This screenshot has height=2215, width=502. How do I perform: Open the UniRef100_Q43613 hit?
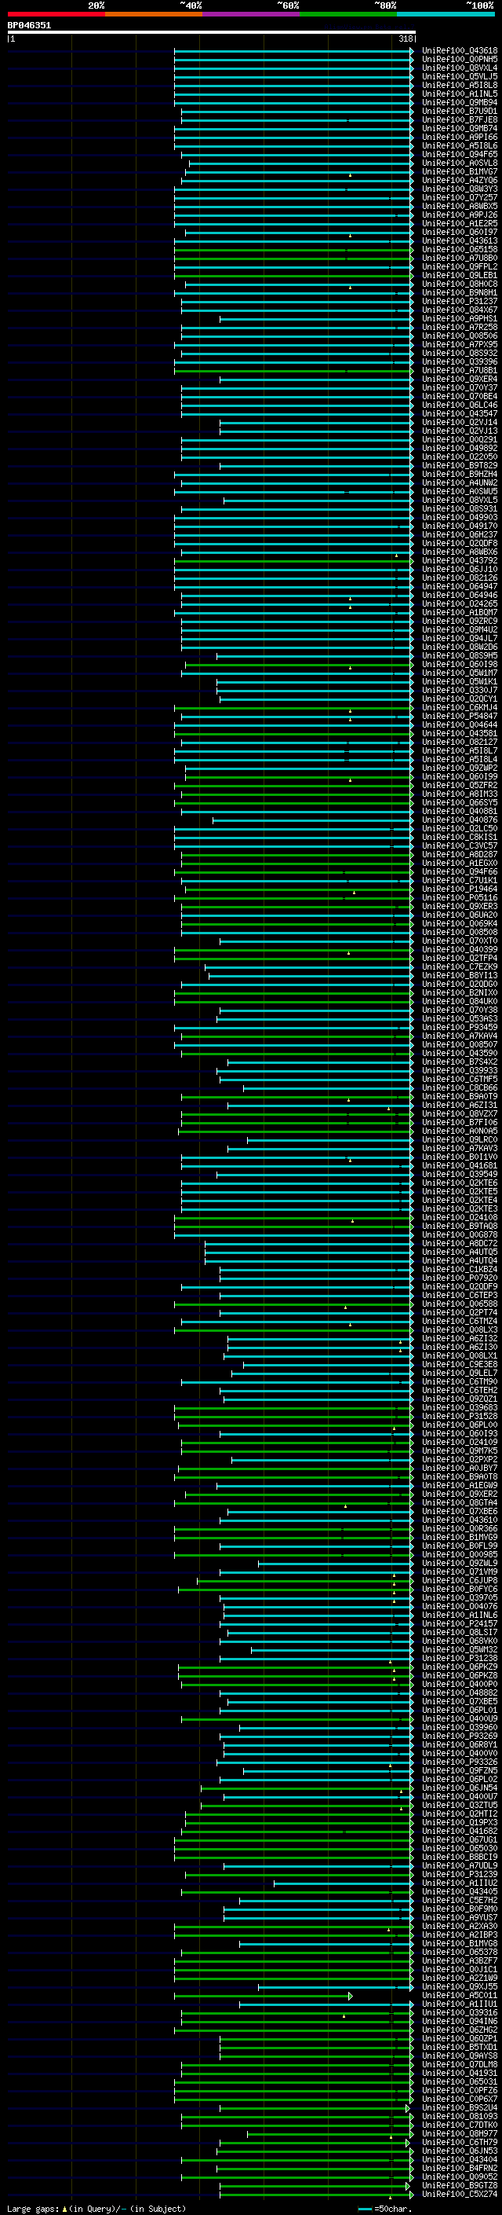[x=459, y=240]
